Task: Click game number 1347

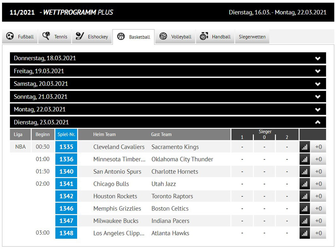Action: pyautogui.click(x=66, y=220)
